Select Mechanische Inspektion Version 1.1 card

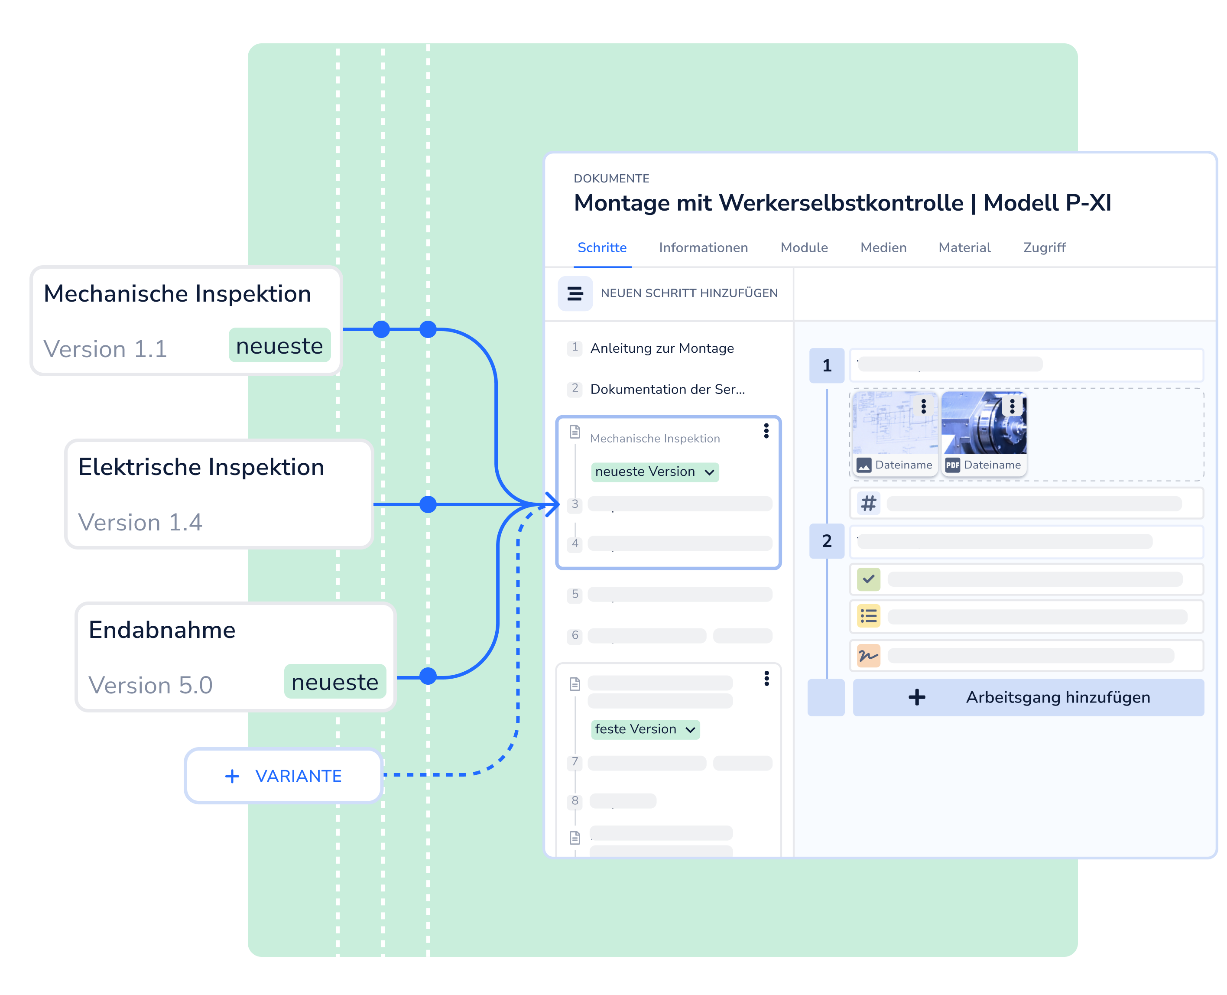[186, 320]
